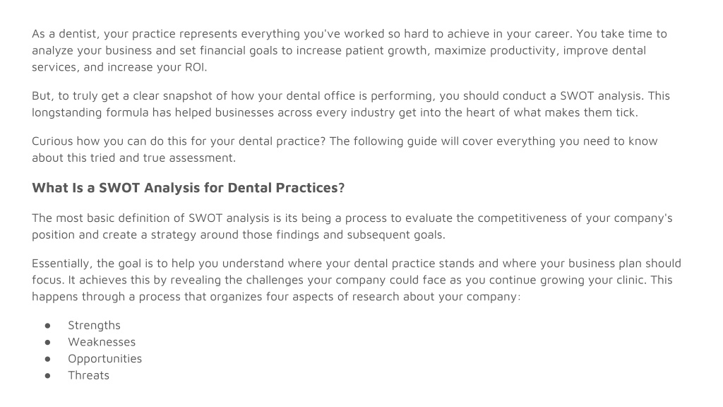Click the paragraph starting 'Essentially, the goal'
This screenshot has width=723, height=407.
tap(357, 280)
